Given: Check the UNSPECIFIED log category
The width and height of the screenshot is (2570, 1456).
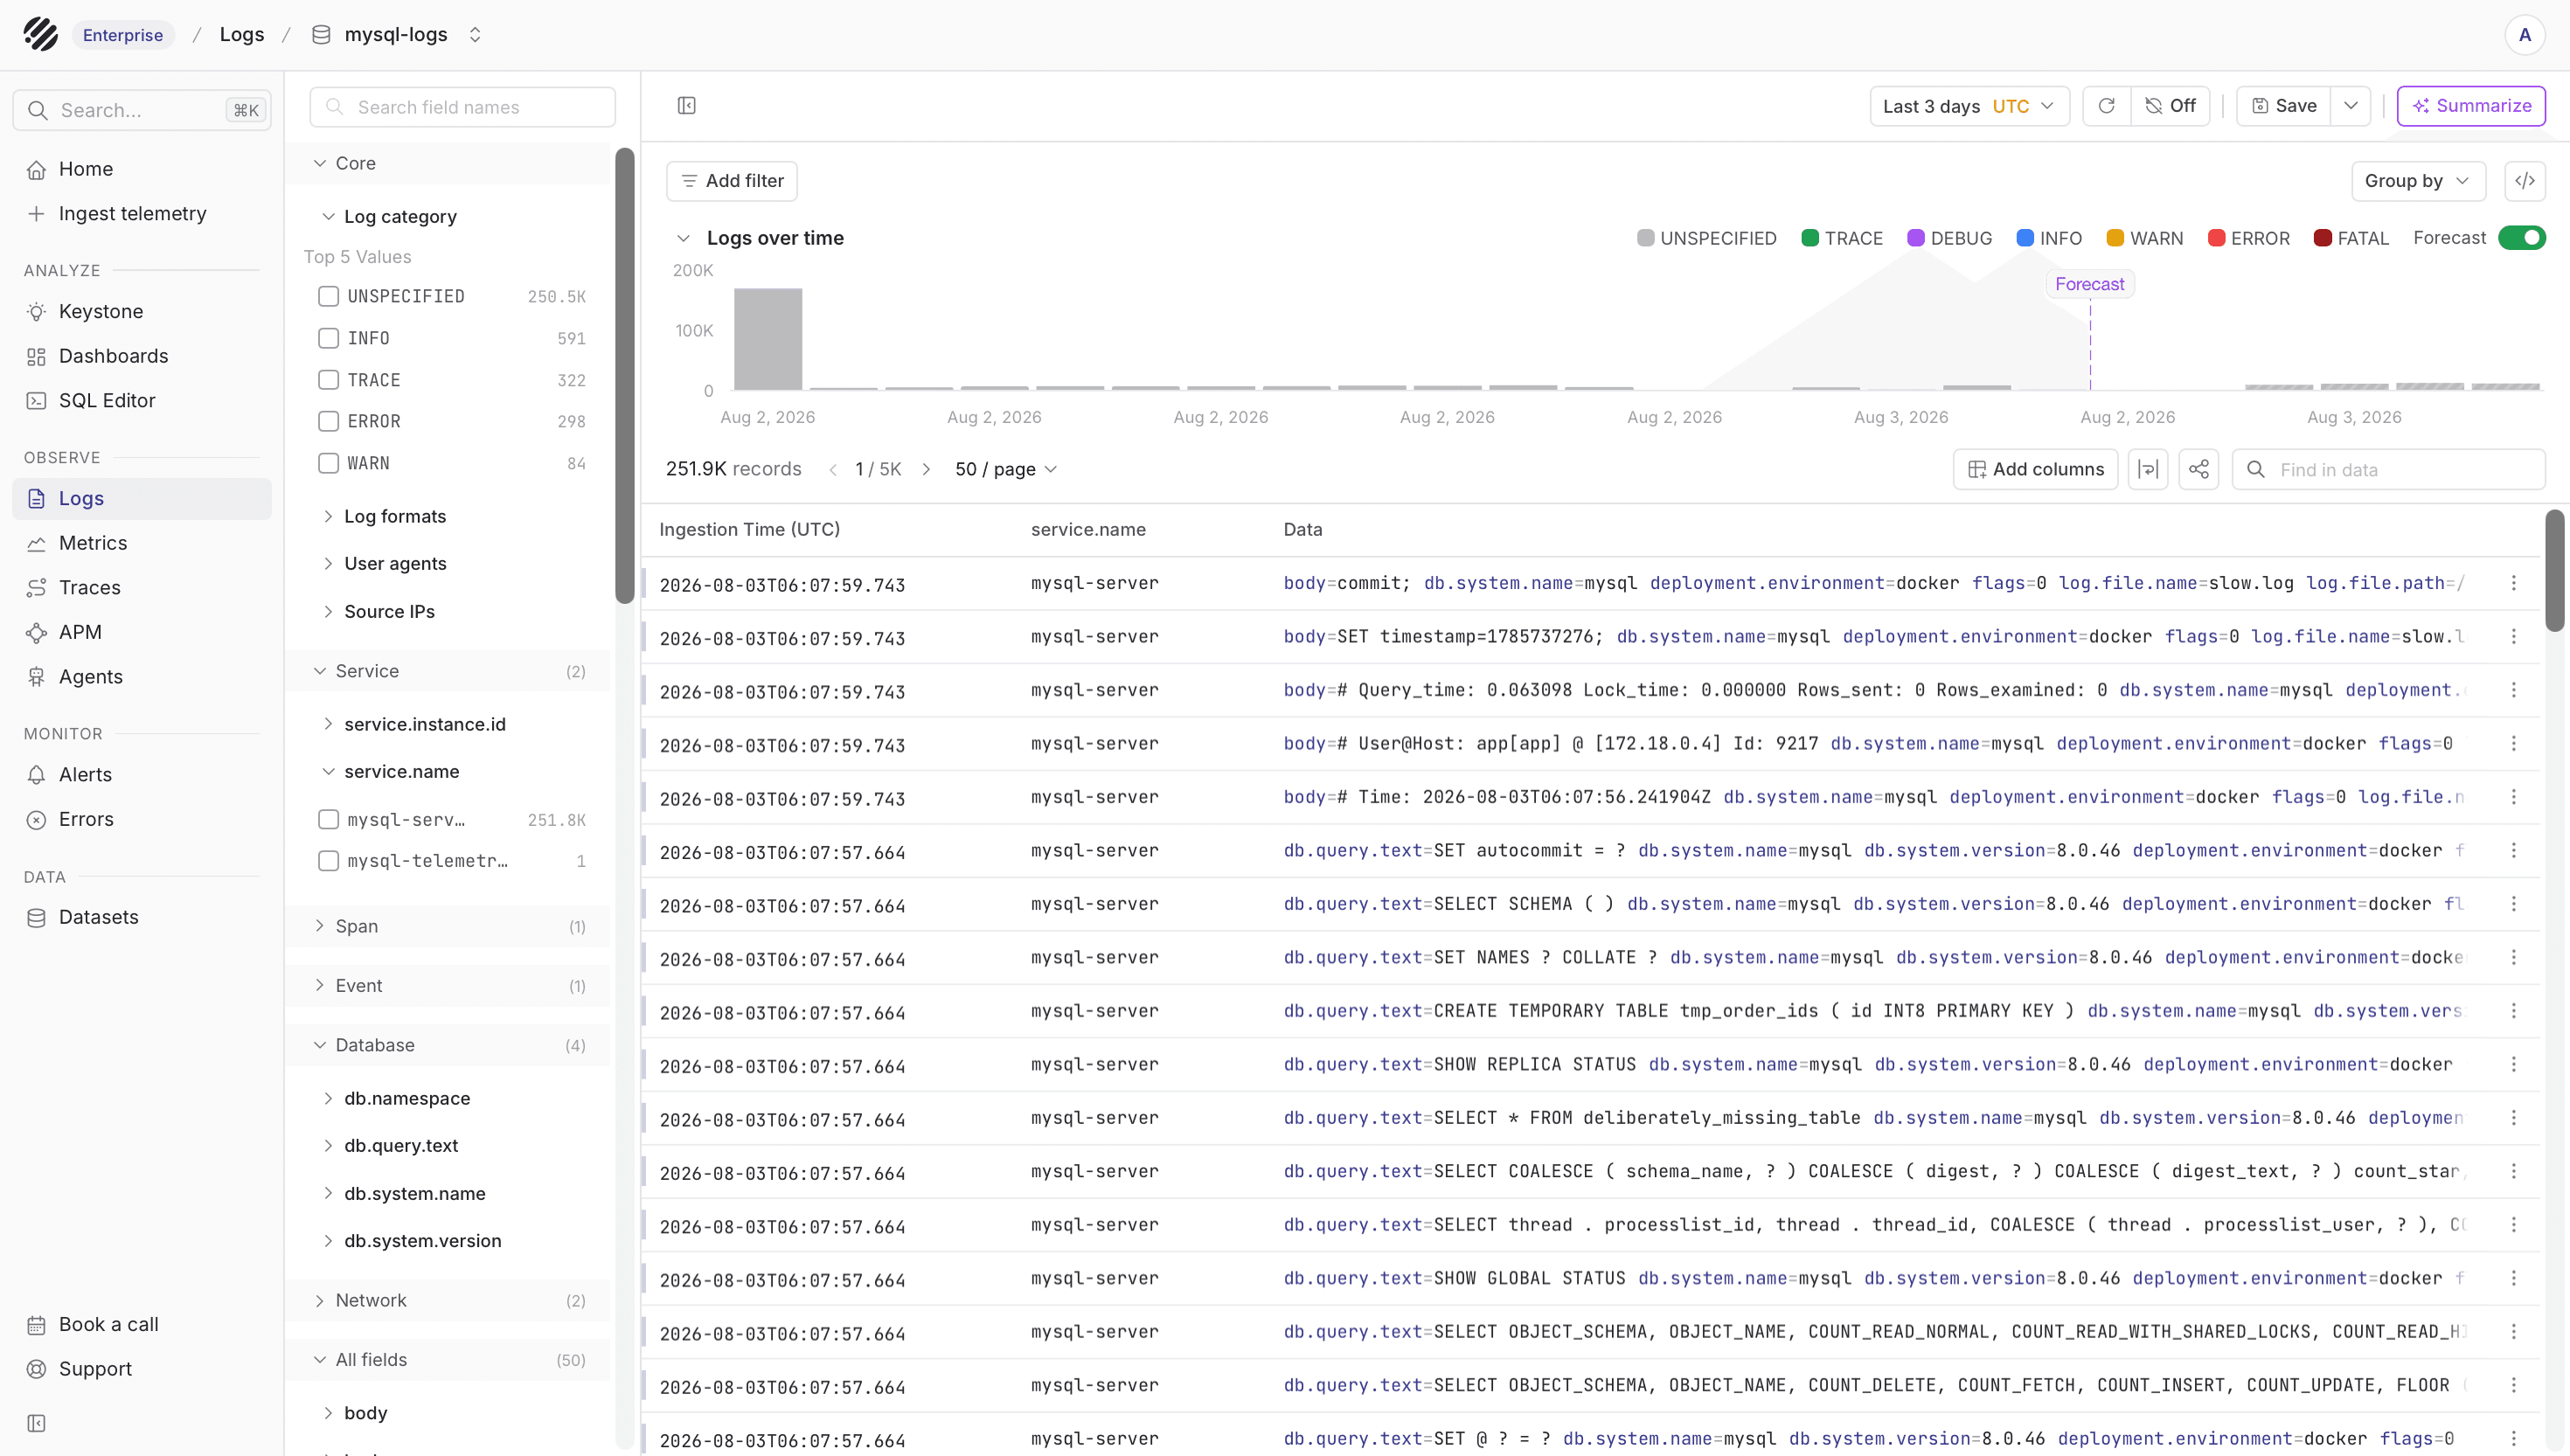Looking at the screenshot, I should [x=328, y=296].
